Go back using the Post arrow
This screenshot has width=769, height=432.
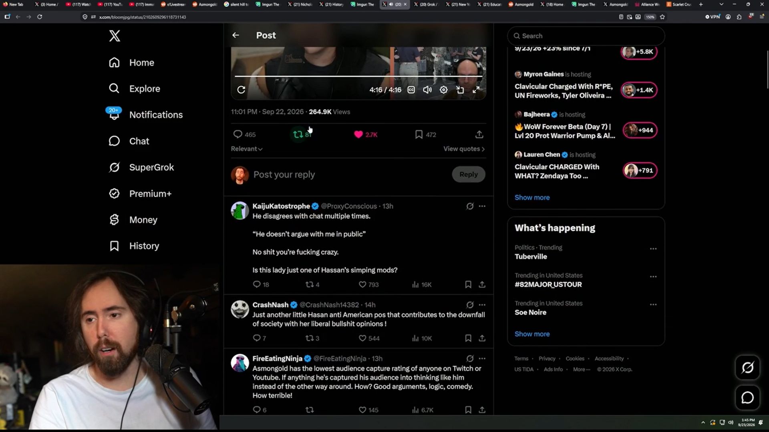[x=236, y=35]
